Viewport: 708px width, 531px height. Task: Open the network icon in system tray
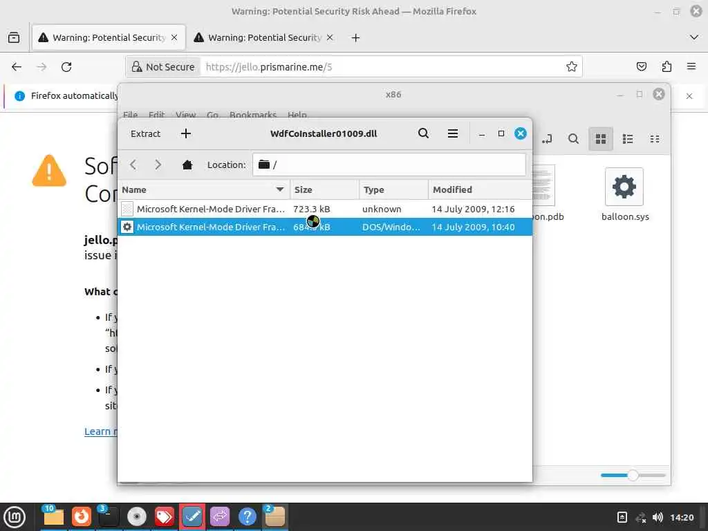tap(640, 517)
